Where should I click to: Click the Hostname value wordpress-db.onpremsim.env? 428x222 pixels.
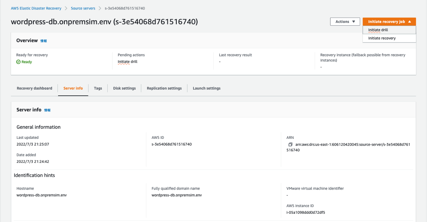(x=42, y=195)
